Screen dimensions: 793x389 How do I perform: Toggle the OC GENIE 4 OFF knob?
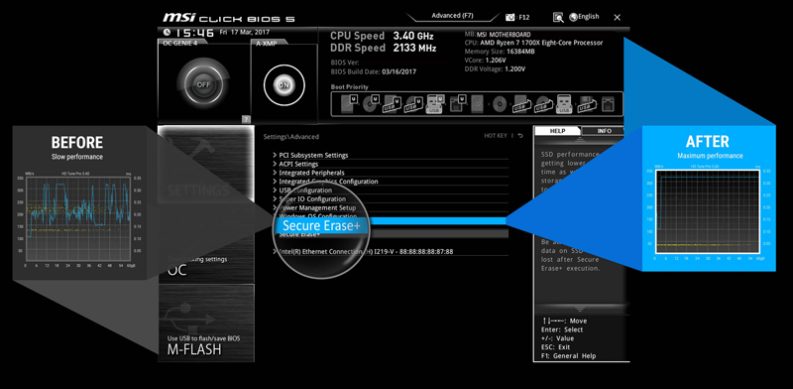(203, 84)
